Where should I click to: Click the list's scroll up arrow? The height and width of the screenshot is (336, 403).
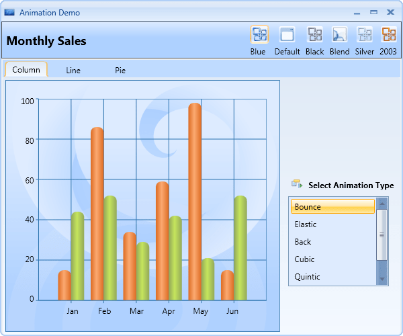tap(382, 204)
